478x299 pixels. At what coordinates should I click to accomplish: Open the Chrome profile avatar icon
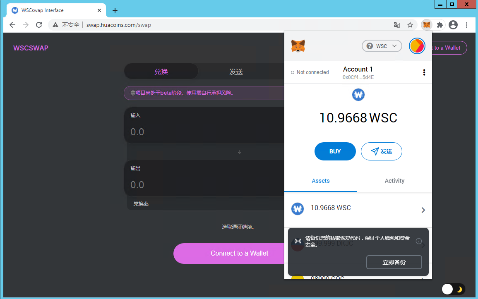(x=453, y=25)
